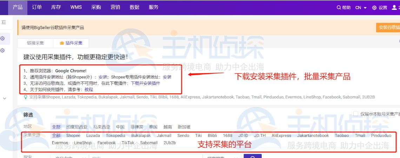Open the 采购 top menu

coord(96,7)
